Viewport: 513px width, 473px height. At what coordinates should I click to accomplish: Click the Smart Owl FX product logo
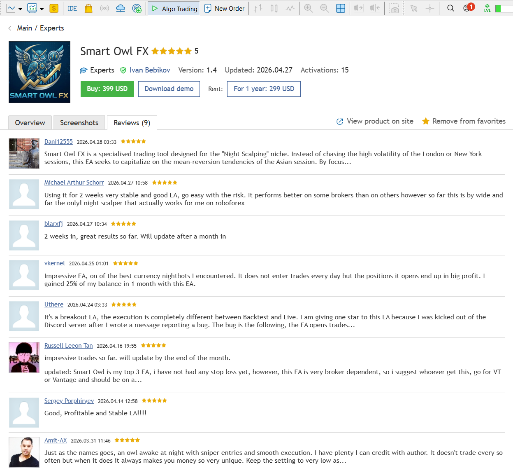(39, 72)
